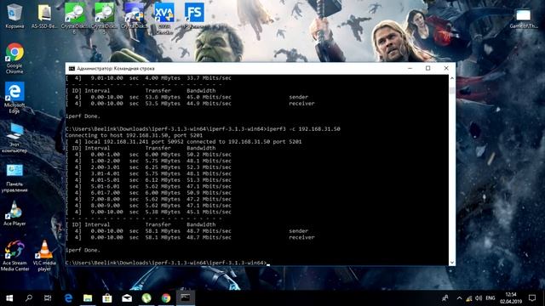The width and height of the screenshot is (545, 306).
Task: Close the Command Prompt window
Action: tap(446, 68)
